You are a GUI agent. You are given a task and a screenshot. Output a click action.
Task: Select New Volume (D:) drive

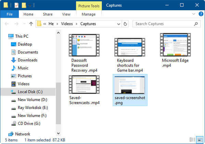click(x=29, y=100)
